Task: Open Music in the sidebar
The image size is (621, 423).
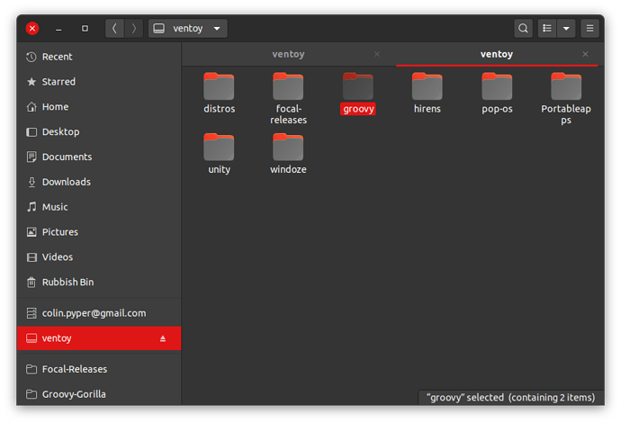Action: click(99, 207)
